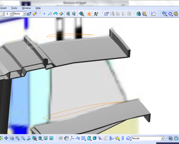Click the Normal View icon
Viewport: 179px width, 144px height.
coord(29,138)
